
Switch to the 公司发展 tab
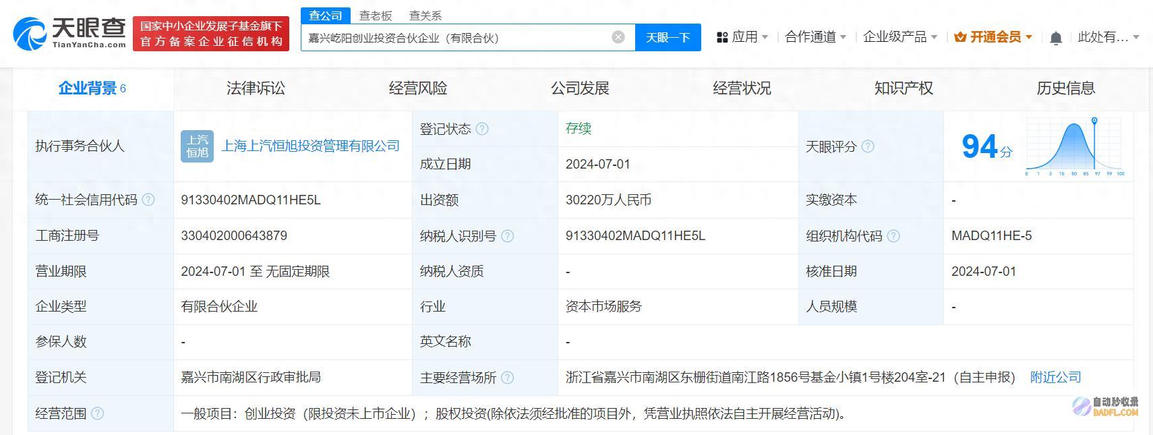click(580, 88)
